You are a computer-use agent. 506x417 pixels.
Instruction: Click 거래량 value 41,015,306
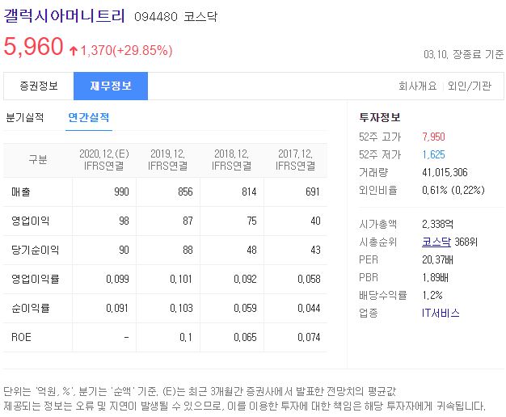click(x=445, y=173)
